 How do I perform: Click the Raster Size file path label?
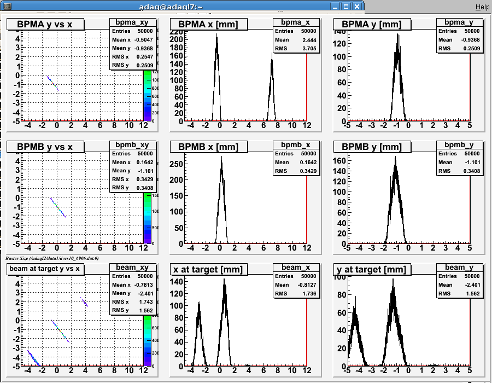click(x=52, y=258)
